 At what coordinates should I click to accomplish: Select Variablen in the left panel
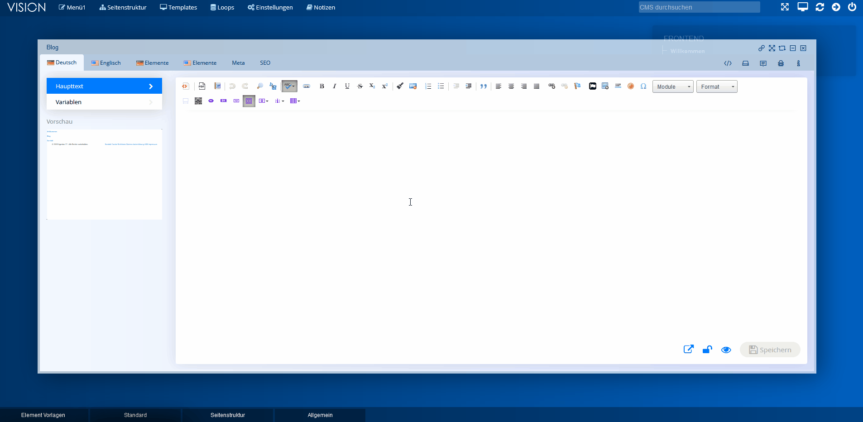(104, 102)
